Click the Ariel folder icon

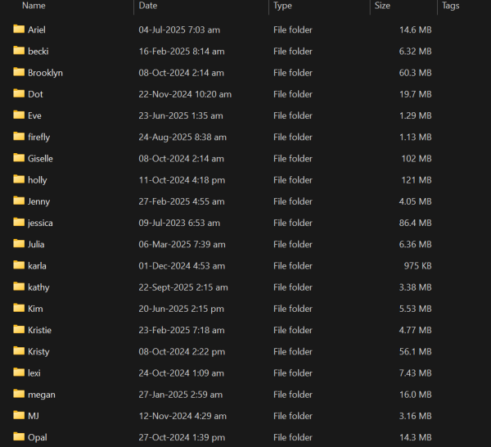tap(20, 29)
